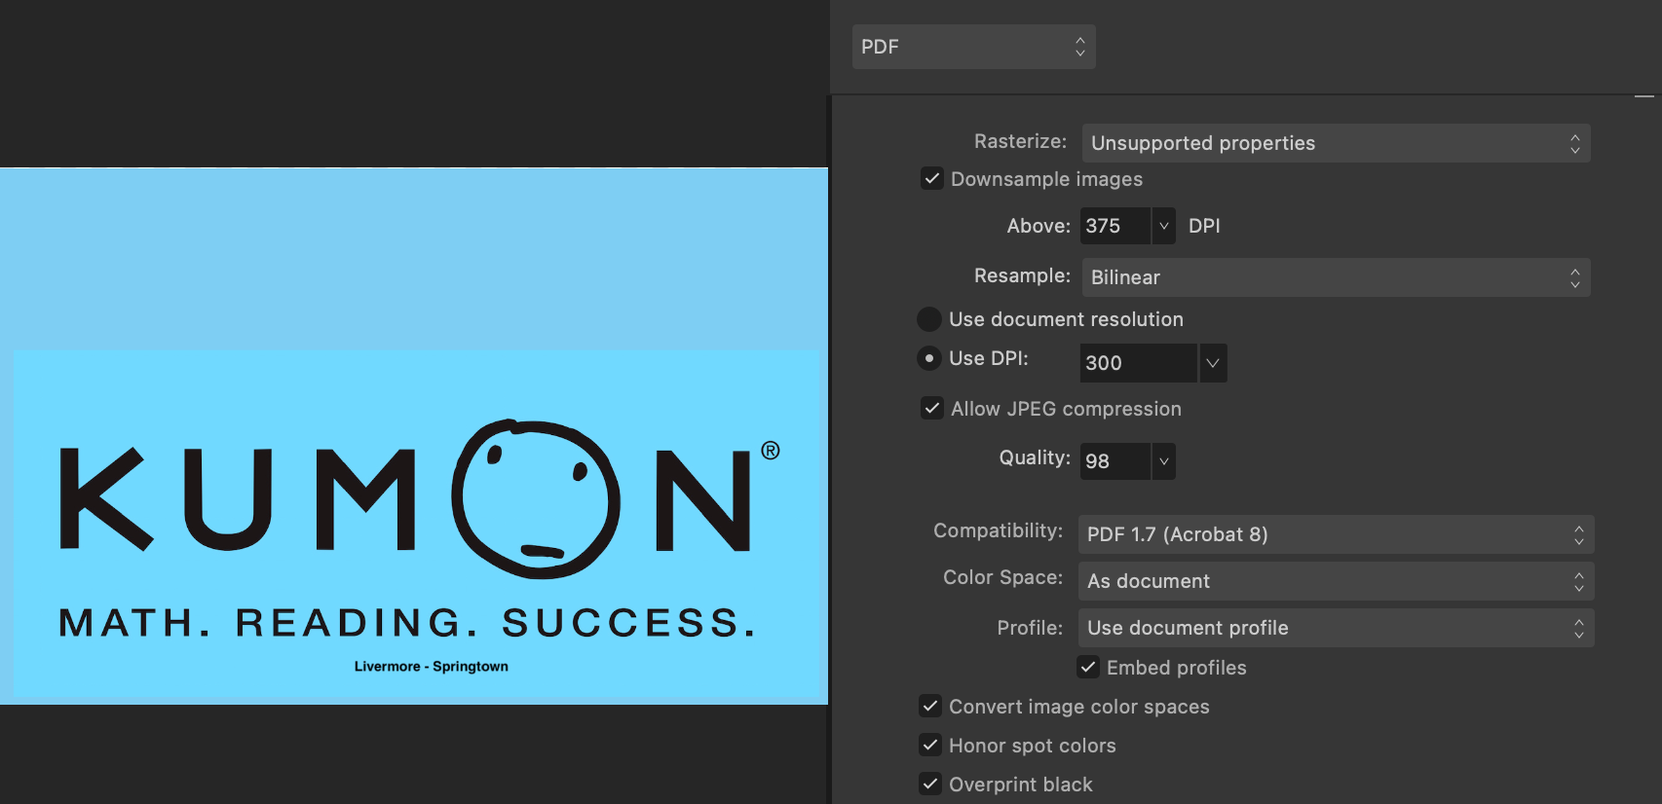The image size is (1662, 804).
Task: Expand the Quality dropdown arrow
Action: [1163, 461]
